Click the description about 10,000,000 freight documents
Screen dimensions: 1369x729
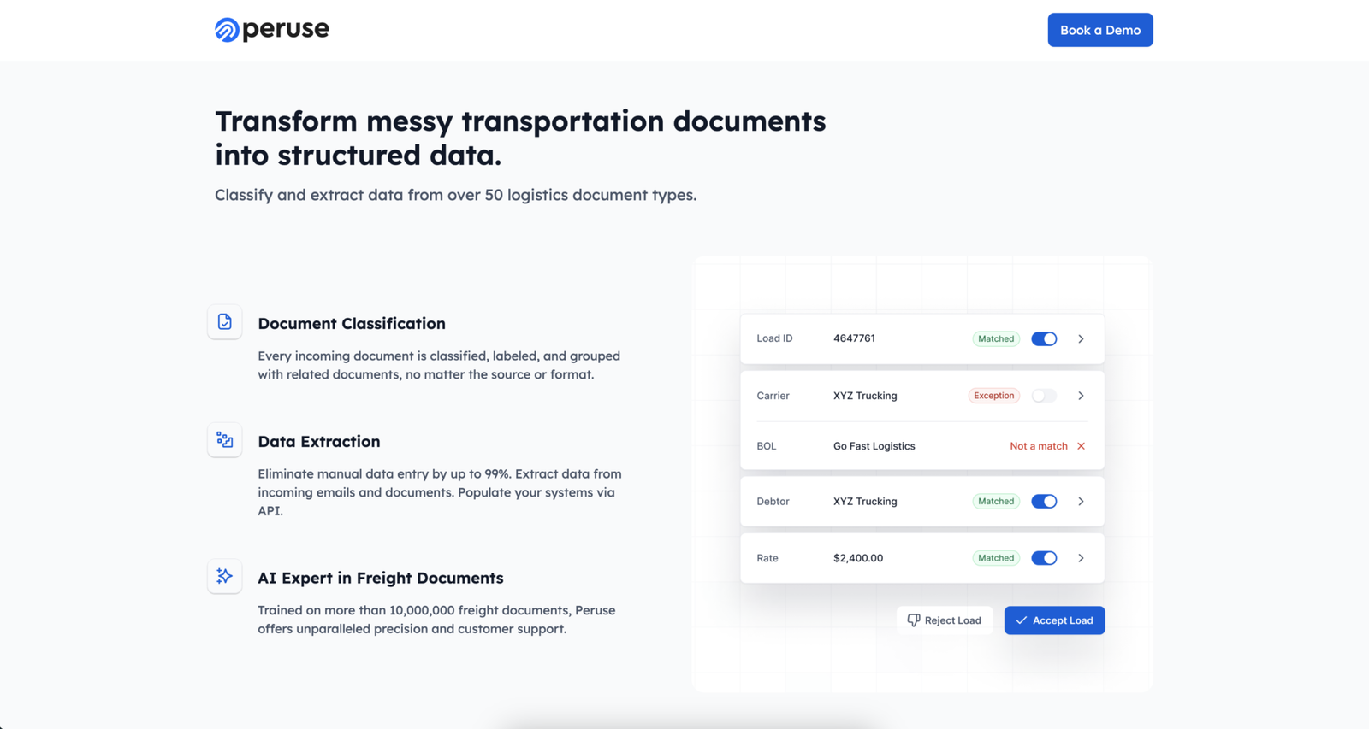coord(436,620)
